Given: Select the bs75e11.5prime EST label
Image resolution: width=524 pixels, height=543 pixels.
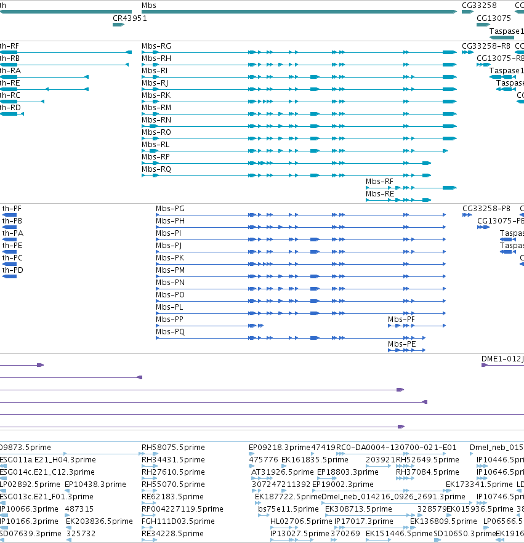Looking at the screenshot, I should pyautogui.click(x=288, y=509).
